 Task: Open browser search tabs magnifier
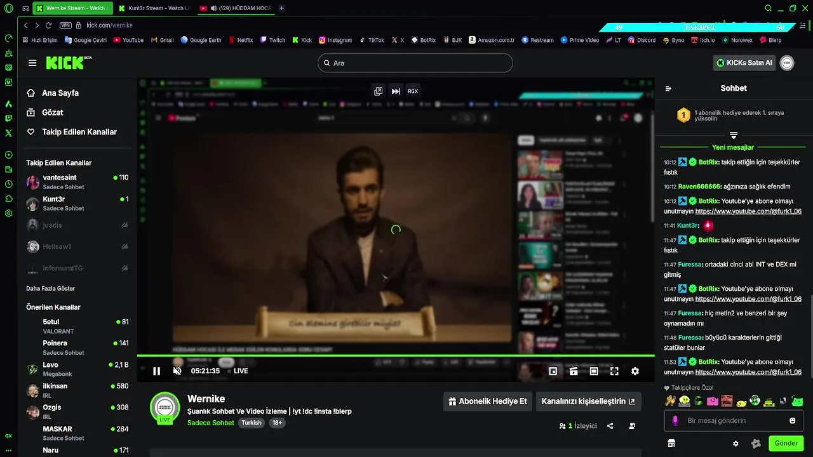pyautogui.click(x=769, y=8)
